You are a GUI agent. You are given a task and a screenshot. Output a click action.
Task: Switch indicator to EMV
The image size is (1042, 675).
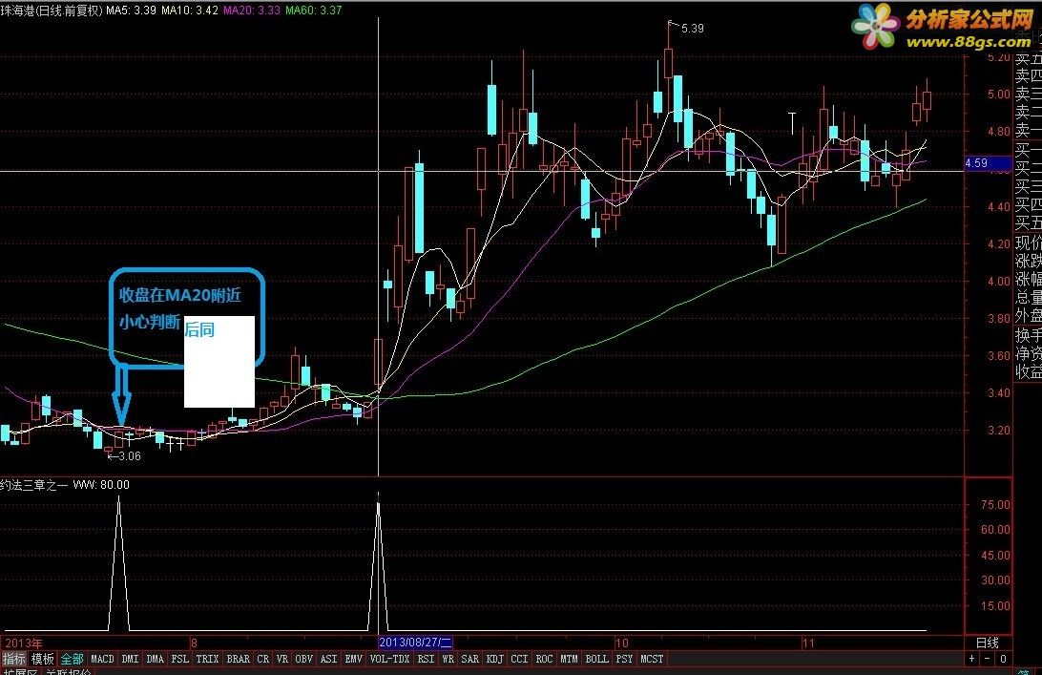(353, 659)
